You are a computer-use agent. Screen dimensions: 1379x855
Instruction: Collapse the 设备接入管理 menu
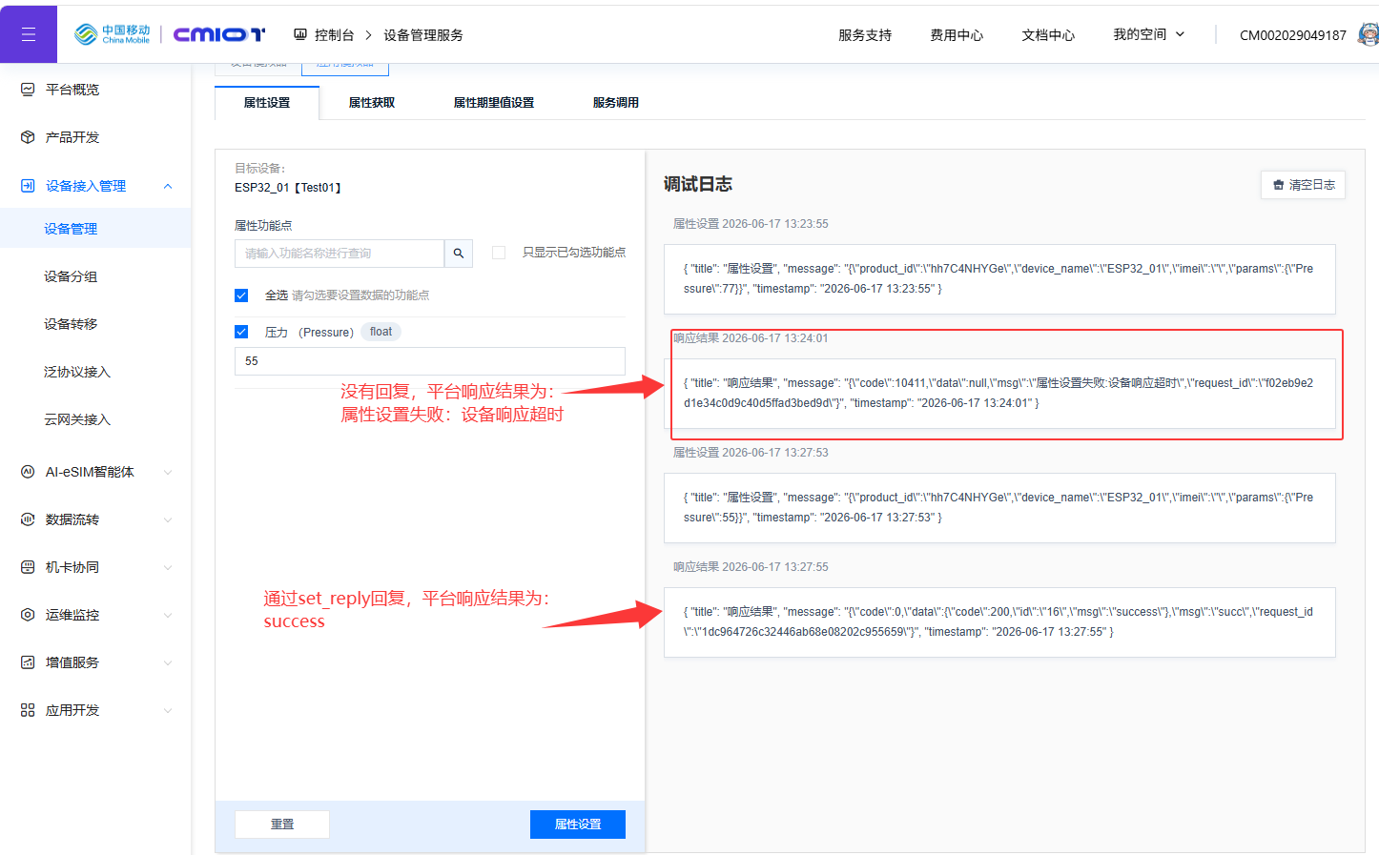click(x=168, y=186)
